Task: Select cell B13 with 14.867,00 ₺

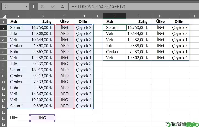Action: coord(42,94)
